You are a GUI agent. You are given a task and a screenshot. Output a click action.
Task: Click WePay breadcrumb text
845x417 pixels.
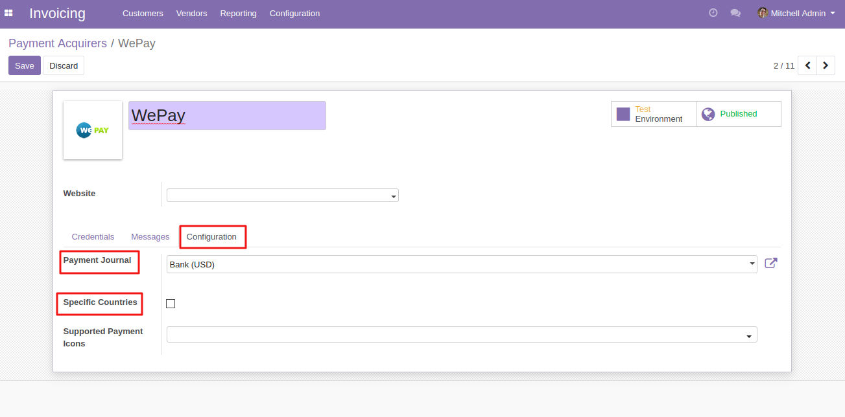(x=137, y=43)
